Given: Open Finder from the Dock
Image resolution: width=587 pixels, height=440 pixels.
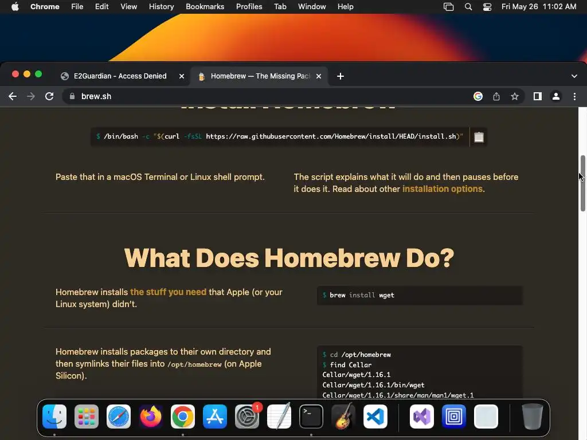Looking at the screenshot, I should pyautogui.click(x=54, y=417).
